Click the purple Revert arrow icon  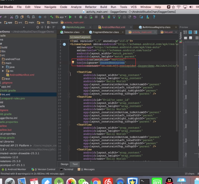(135, 17)
